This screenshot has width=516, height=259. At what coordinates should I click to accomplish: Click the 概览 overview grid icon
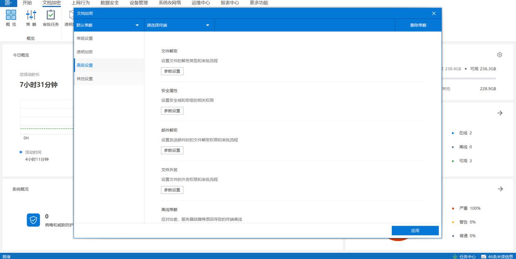point(11,15)
